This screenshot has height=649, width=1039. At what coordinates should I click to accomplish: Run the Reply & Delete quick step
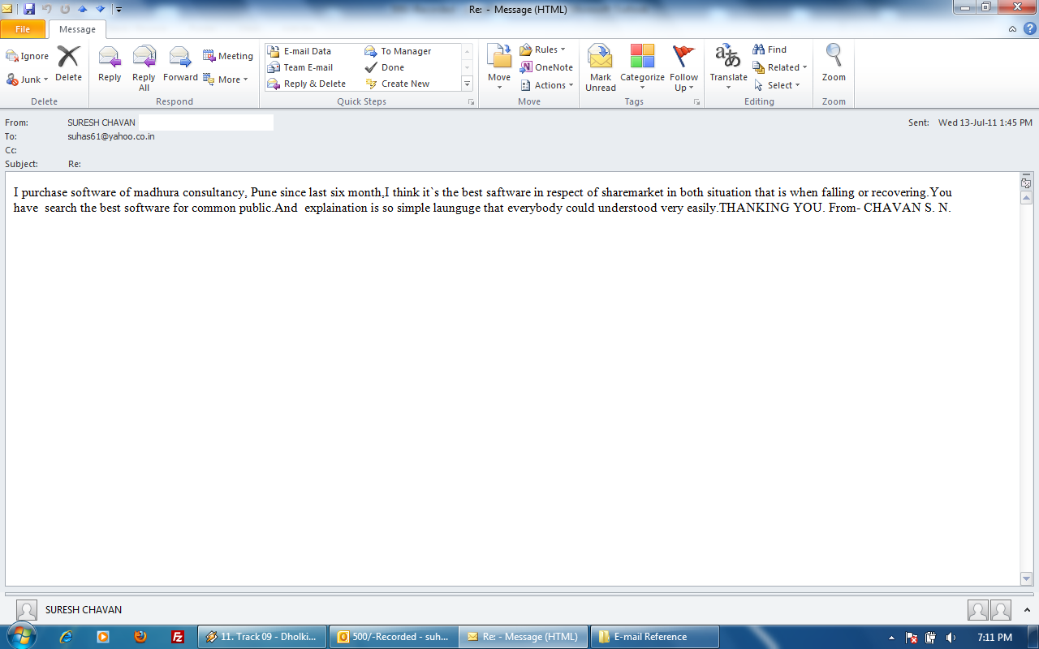click(306, 84)
